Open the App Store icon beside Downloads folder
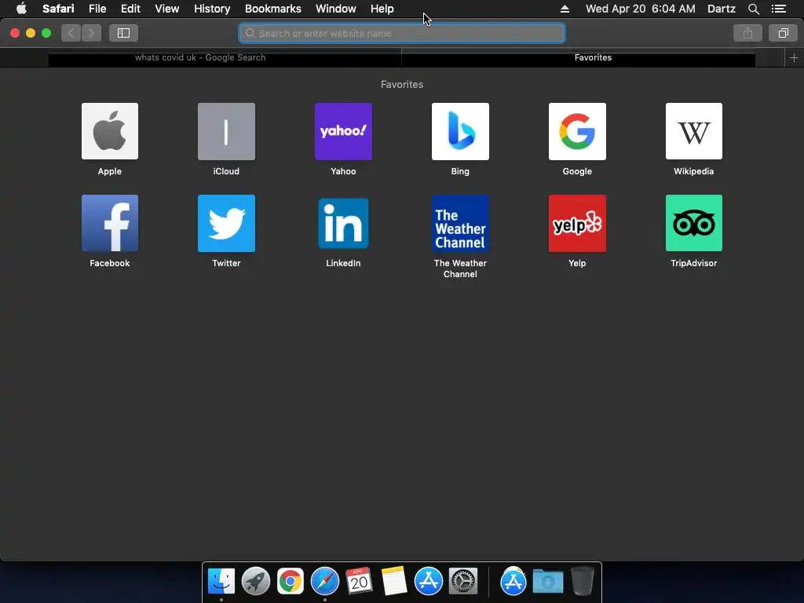804x603 pixels. 513,582
